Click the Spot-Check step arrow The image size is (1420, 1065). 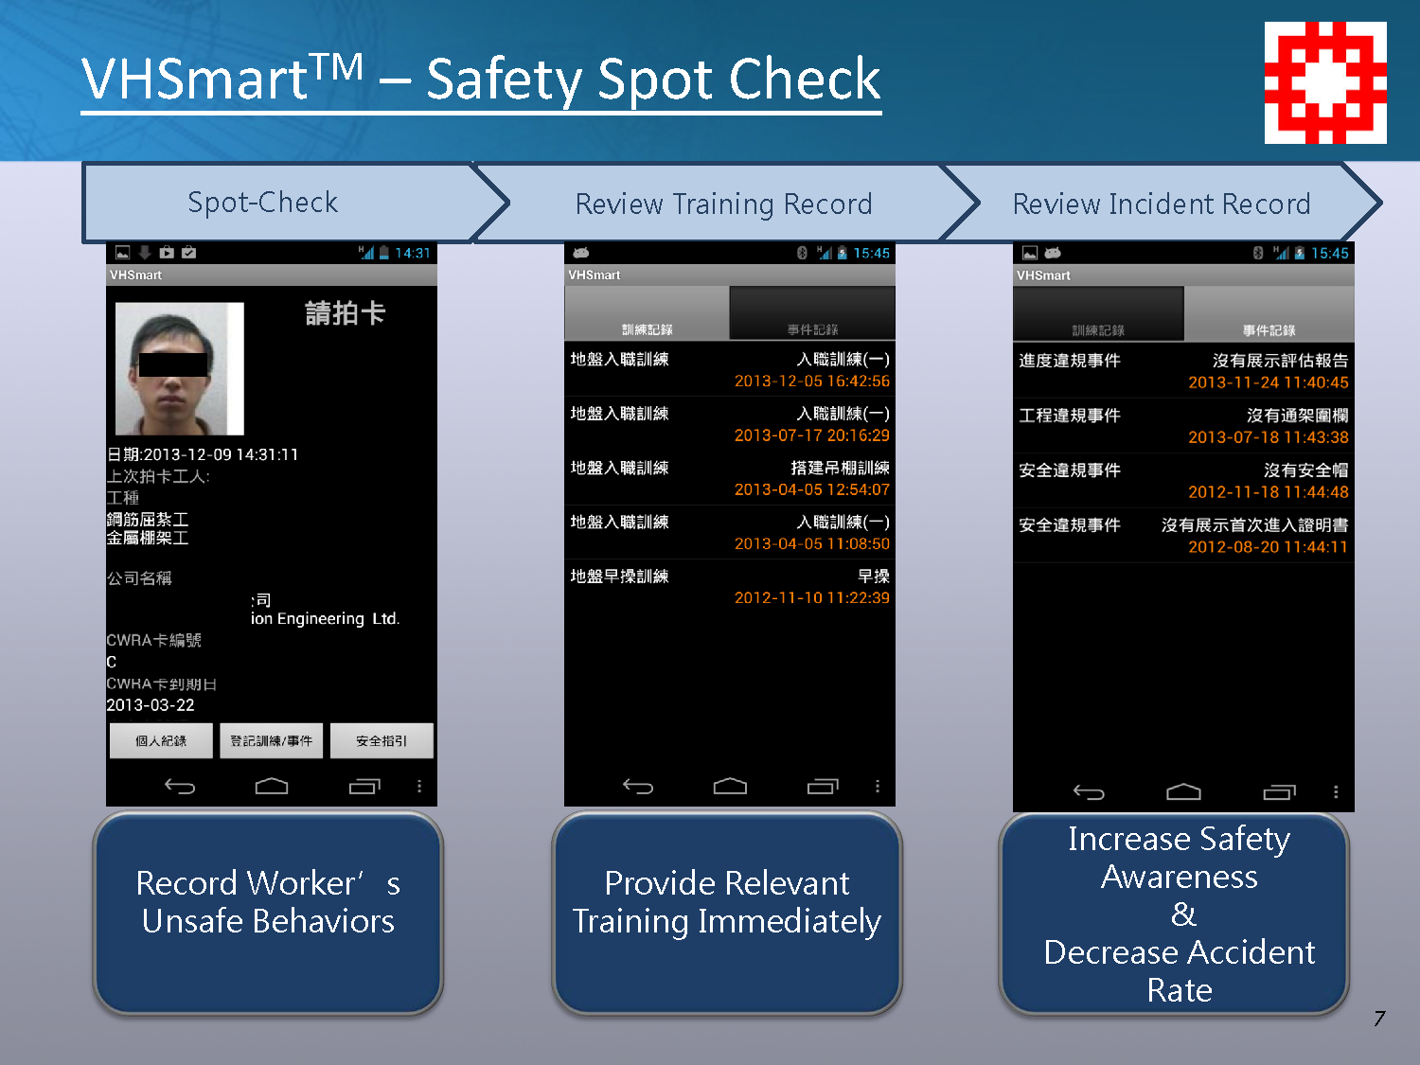[x=295, y=203]
